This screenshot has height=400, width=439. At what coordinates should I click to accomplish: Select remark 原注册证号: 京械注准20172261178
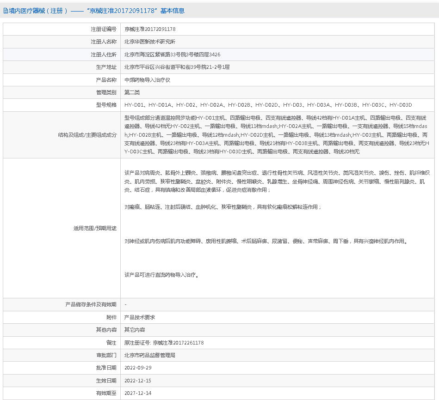(164, 343)
